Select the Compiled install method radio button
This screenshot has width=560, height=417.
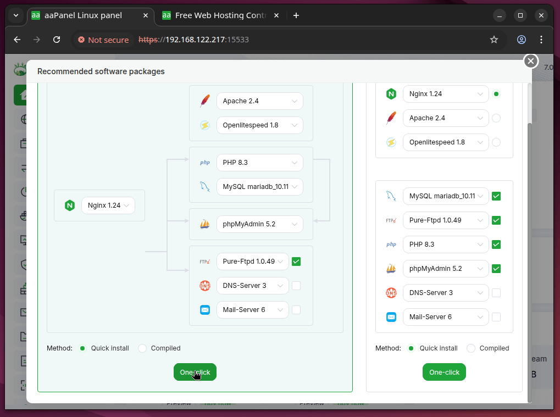(142, 348)
